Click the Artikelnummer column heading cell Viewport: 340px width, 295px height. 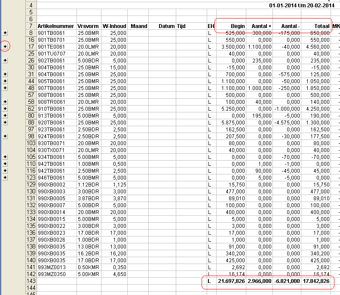coord(57,26)
